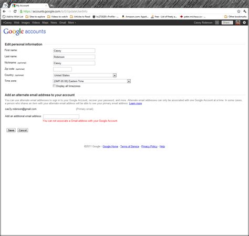249x236 pixels.
Task: Click the Nickname input field
Action: pos(74,63)
